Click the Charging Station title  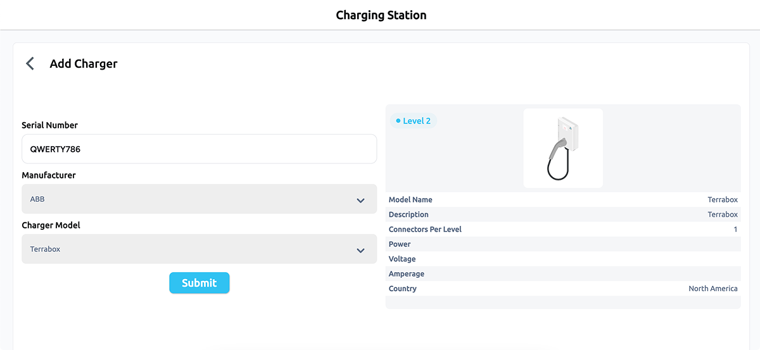click(x=381, y=15)
